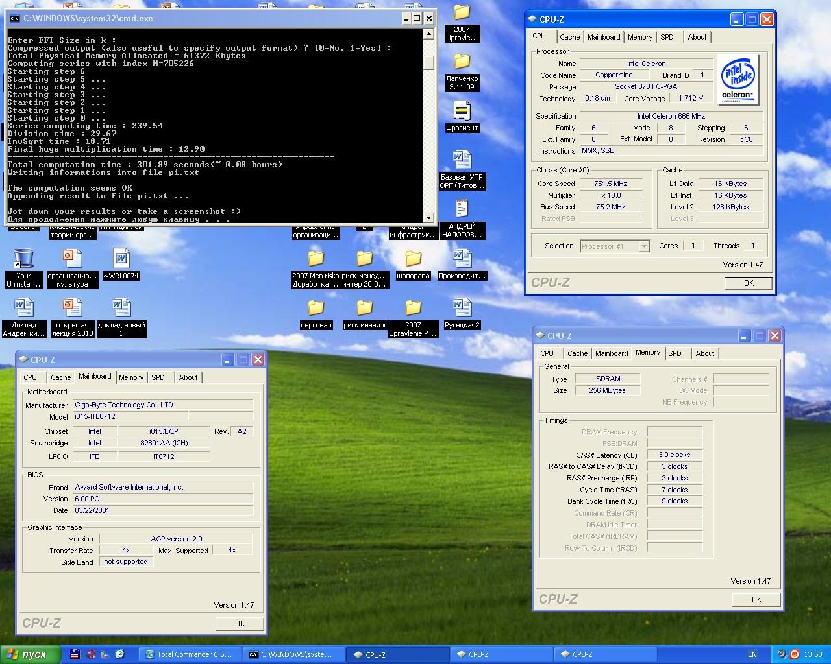This screenshot has height=664, width=831.
Task: Open the пуск Start menu
Action: (31, 654)
